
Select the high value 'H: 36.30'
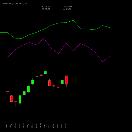click(68, 7)
